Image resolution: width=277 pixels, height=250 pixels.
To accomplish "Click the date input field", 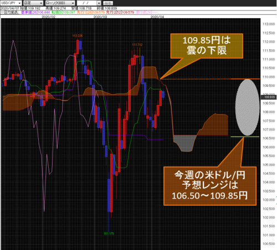I will 86,3.
